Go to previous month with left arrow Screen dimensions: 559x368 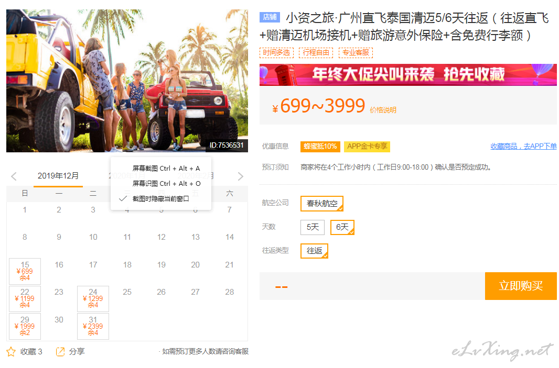coord(14,176)
